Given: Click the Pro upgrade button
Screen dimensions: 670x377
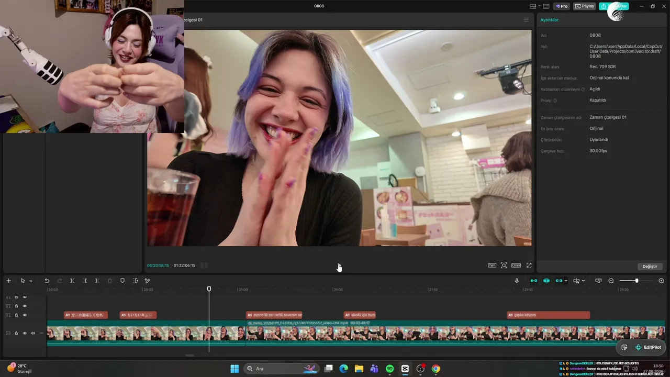Looking at the screenshot, I should tap(562, 6).
